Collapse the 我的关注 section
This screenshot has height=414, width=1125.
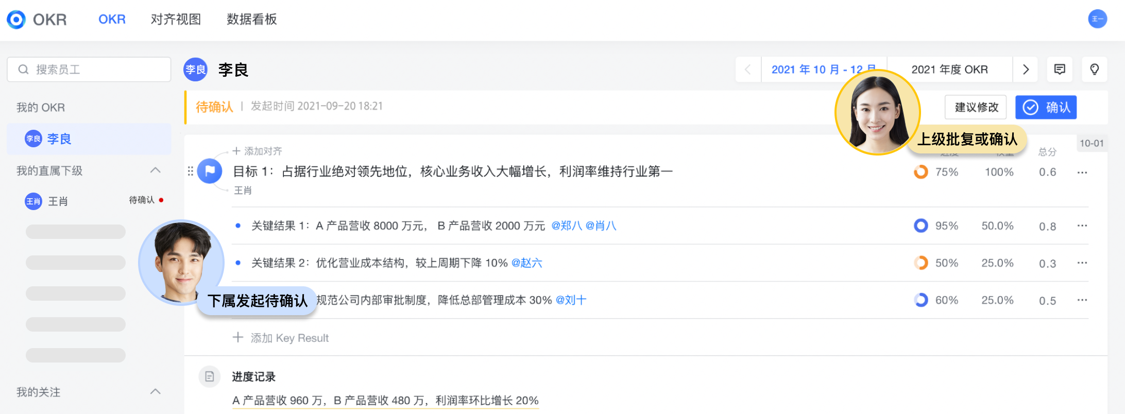[155, 392]
